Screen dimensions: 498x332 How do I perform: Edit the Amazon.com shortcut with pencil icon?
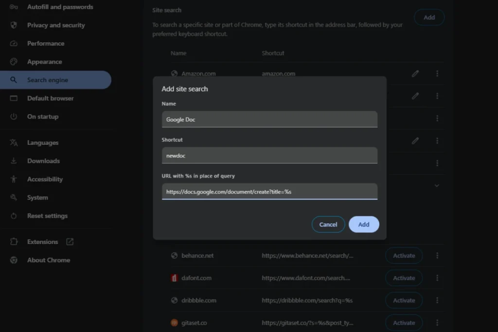pos(415,73)
